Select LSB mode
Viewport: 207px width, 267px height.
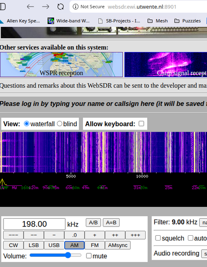tap(34, 245)
